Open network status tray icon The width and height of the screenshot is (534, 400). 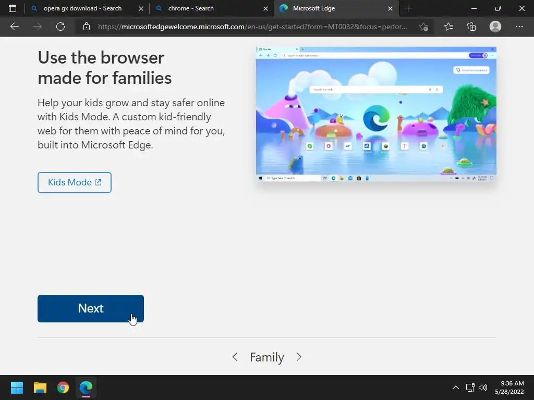pos(470,387)
